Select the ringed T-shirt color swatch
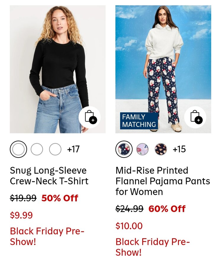Image resolution: width=221 pixels, height=267 pixels. 18,149
